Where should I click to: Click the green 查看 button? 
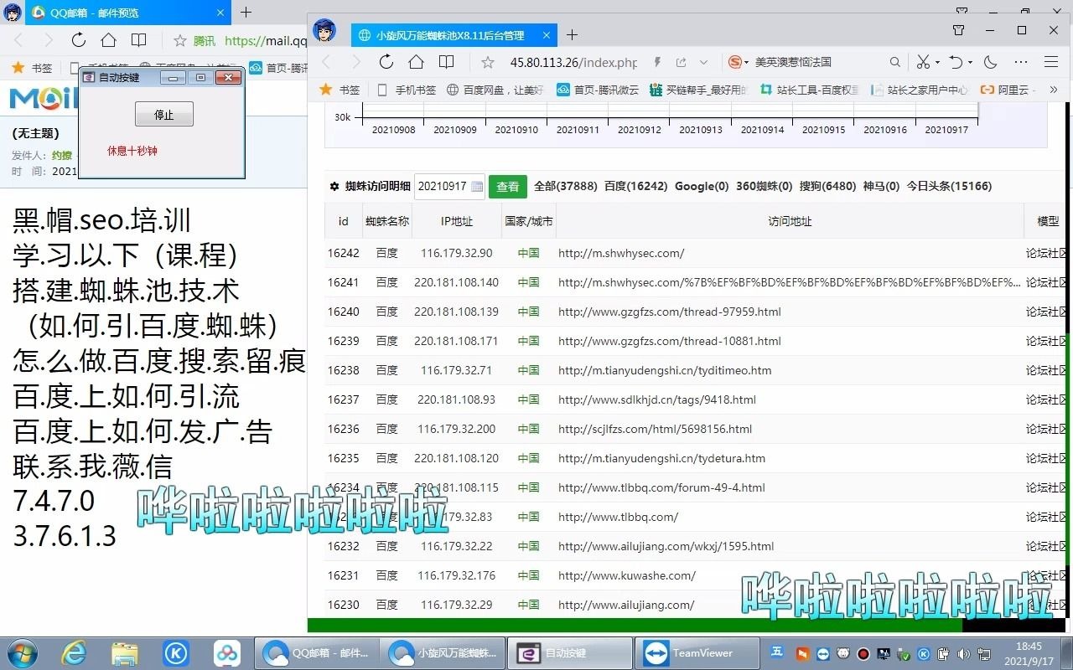pos(508,186)
